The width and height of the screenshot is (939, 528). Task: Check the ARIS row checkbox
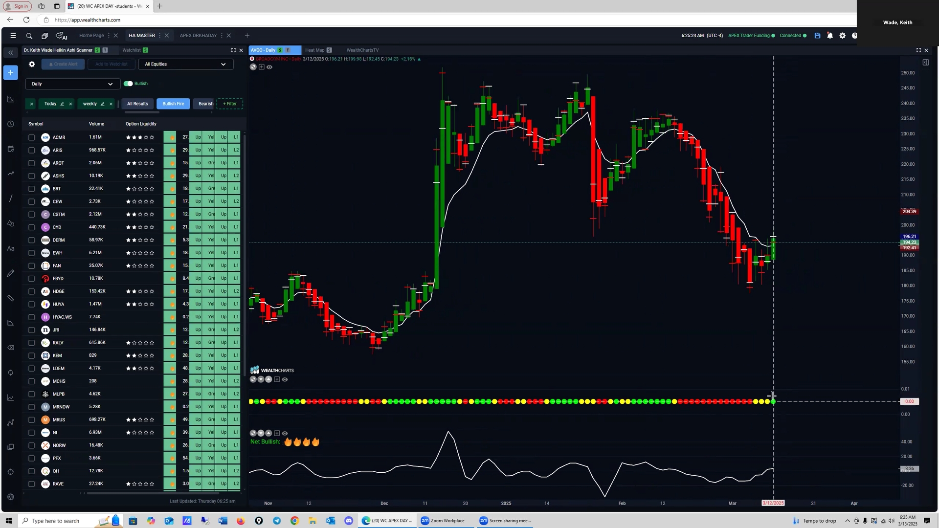32,150
